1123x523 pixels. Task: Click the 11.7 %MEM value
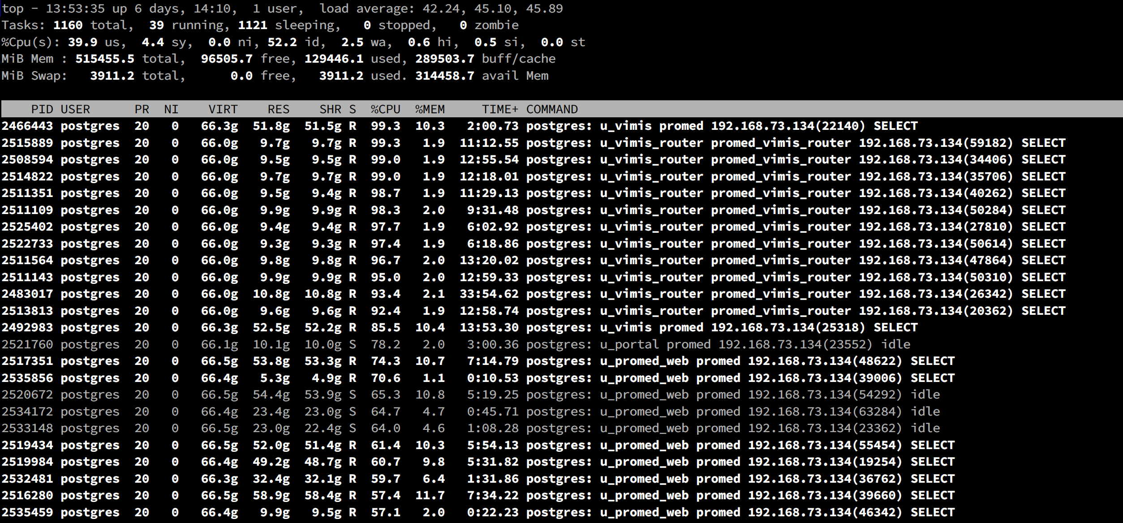(x=430, y=495)
